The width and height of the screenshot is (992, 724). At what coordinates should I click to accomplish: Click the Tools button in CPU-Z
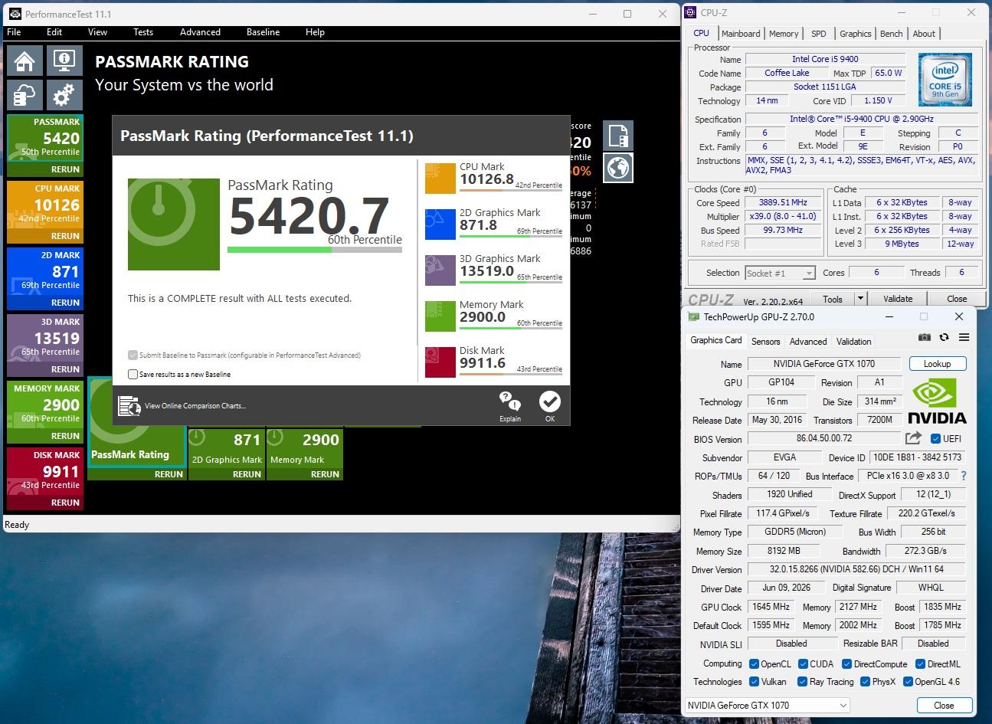pos(833,299)
